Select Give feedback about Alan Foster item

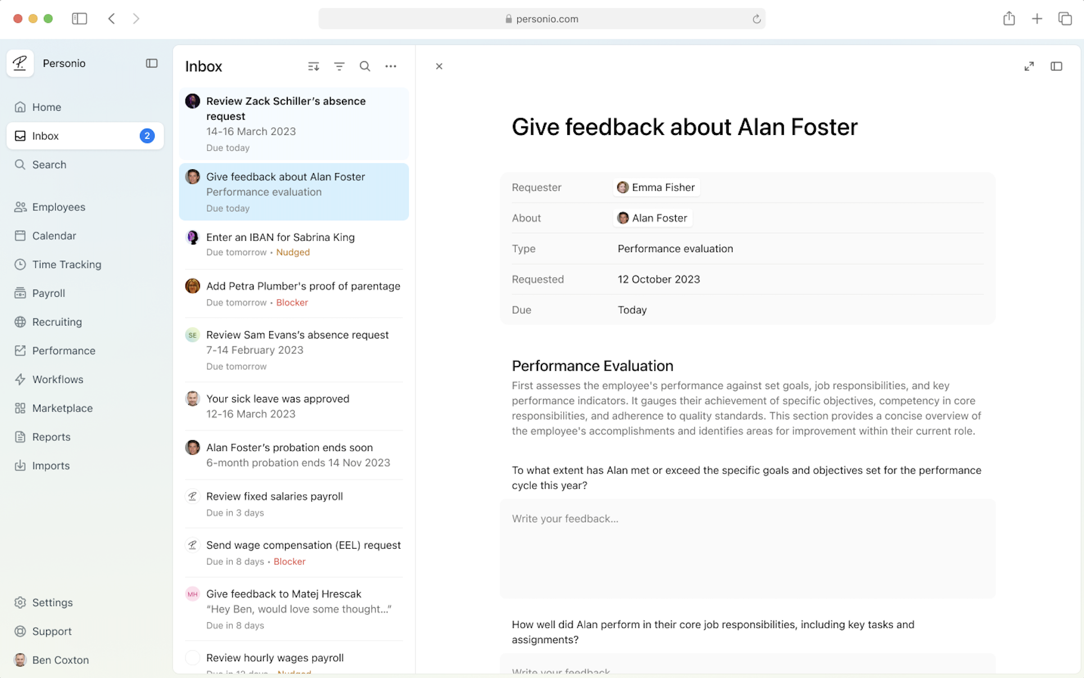(293, 192)
